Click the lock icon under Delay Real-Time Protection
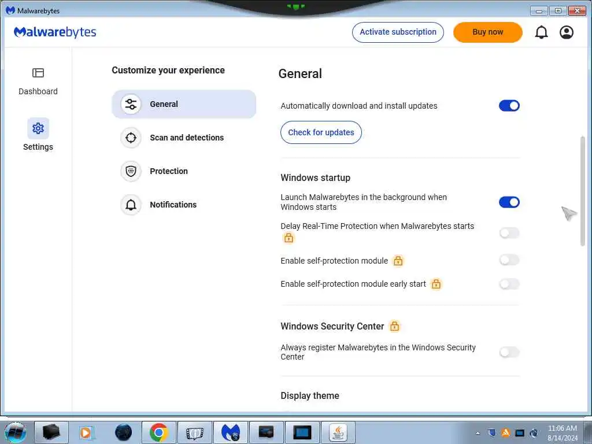 point(288,238)
